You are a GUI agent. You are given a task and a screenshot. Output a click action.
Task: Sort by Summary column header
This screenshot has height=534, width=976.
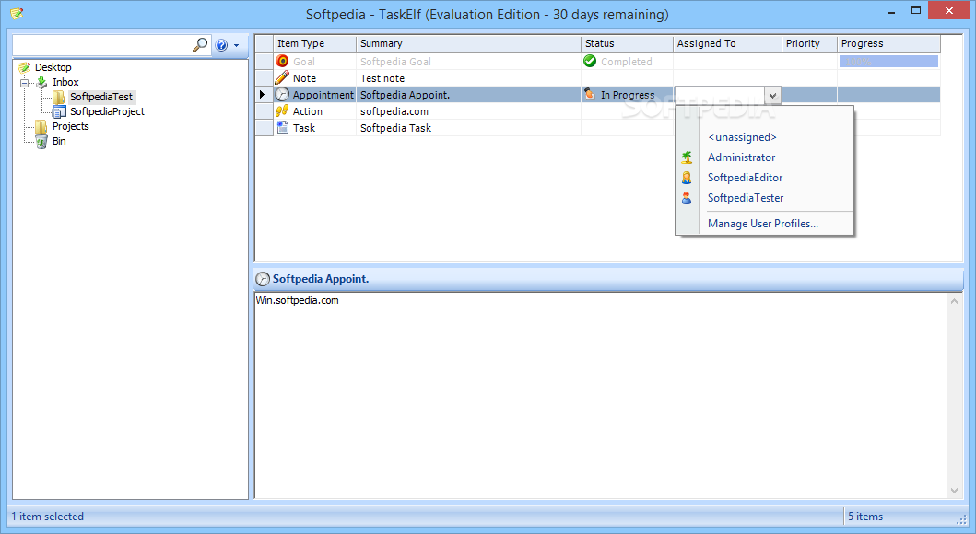468,43
